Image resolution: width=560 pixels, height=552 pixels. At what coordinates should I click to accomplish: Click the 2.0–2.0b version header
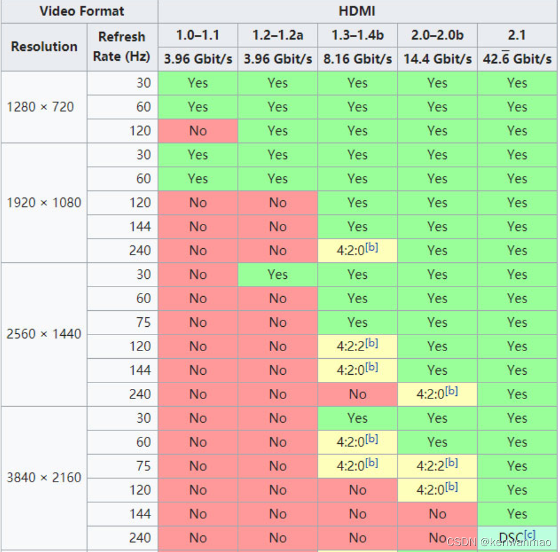click(x=437, y=35)
